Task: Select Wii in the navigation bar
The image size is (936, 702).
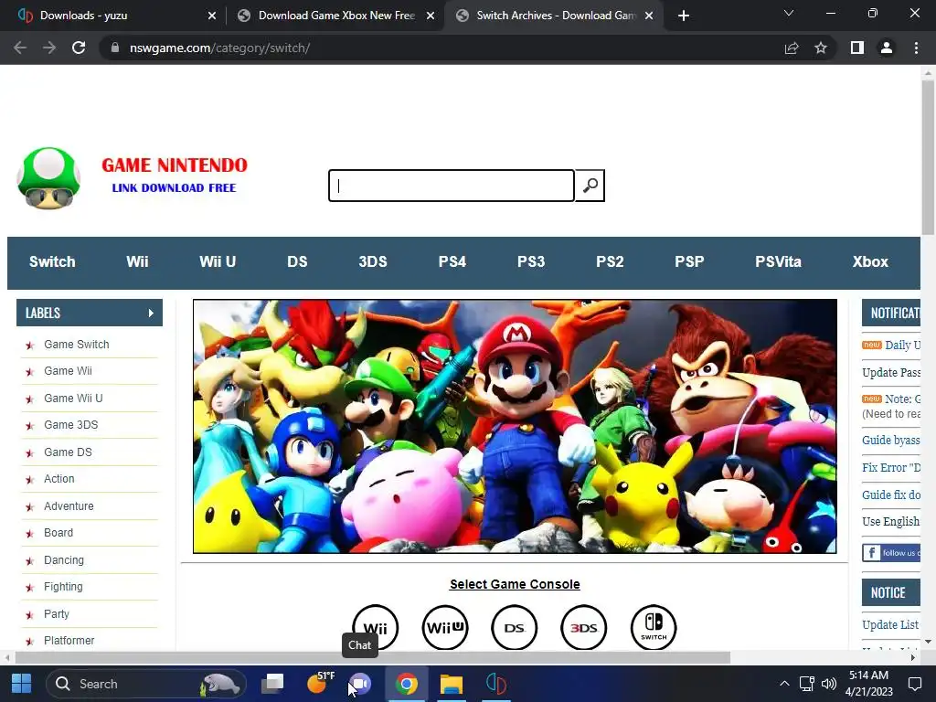Action: (137, 262)
